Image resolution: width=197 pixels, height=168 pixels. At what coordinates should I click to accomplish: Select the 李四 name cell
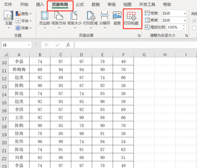[19, 109]
